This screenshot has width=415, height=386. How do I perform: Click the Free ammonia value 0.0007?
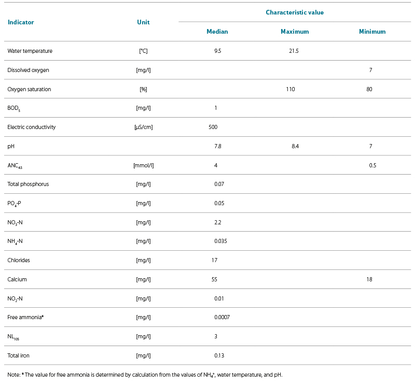pyautogui.click(x=222, y=317)
